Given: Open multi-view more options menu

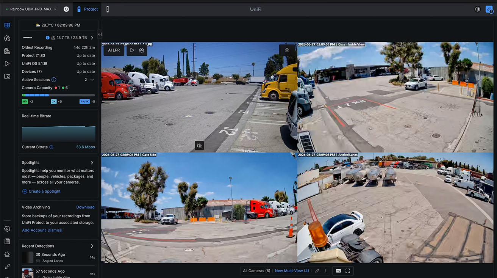Looking at the screenshot, I should pyautogui.click(x=325, y=271).
